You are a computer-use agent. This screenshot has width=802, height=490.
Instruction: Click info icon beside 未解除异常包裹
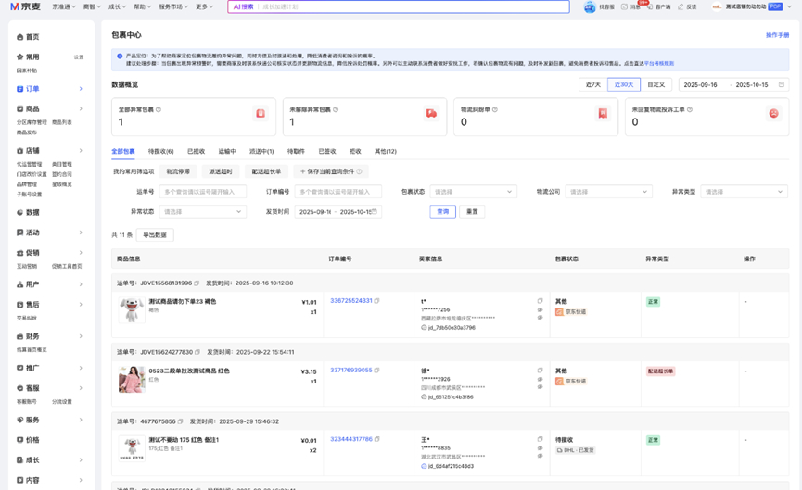336,109
